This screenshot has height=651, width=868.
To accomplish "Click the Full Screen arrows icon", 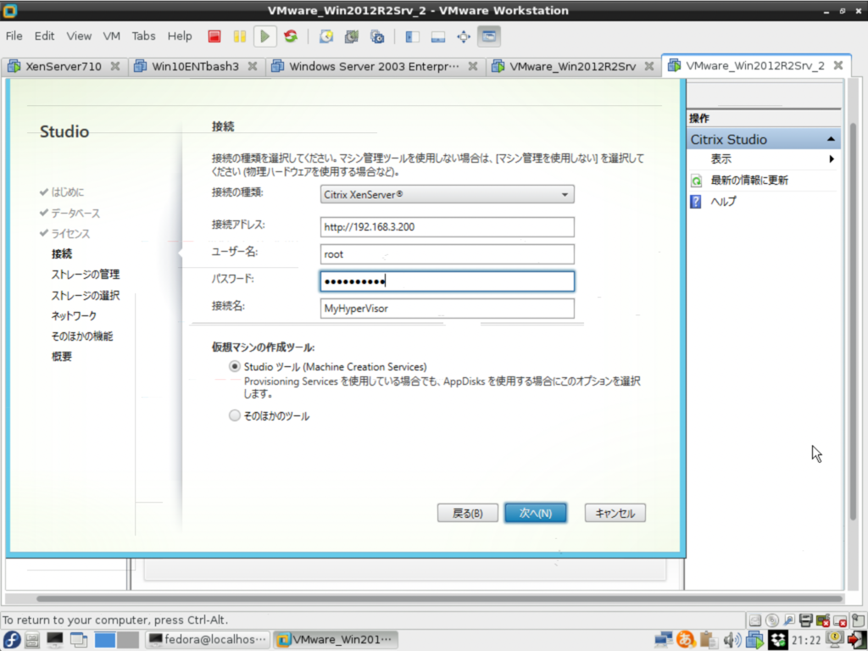I will tap(464, 36).
